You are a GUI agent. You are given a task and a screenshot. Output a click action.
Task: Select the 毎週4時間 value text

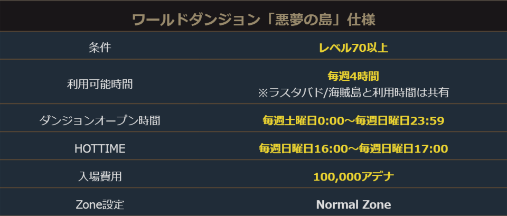pos(353,76)
